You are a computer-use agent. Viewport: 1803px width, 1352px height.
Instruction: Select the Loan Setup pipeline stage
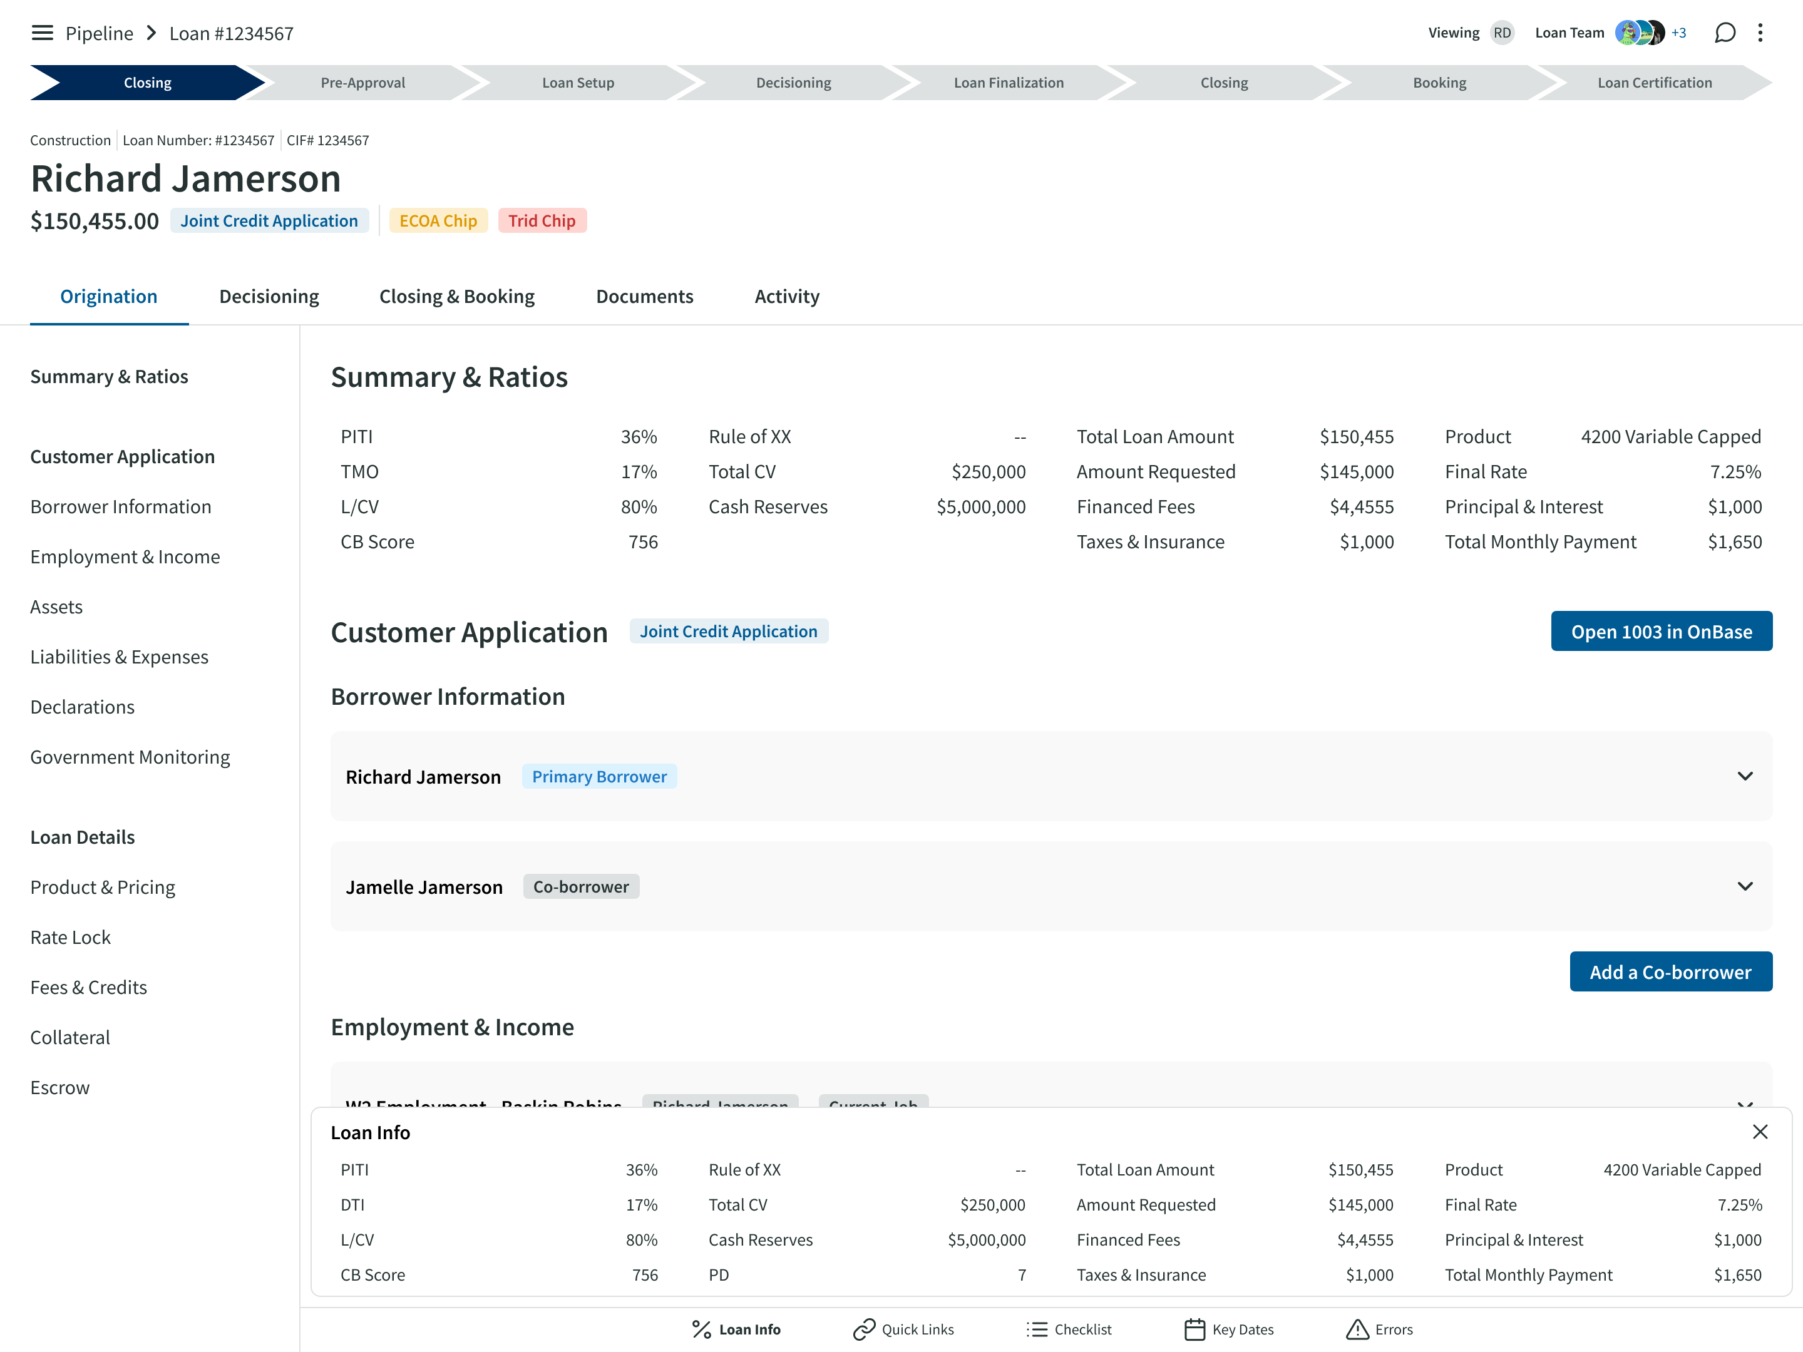578,83
